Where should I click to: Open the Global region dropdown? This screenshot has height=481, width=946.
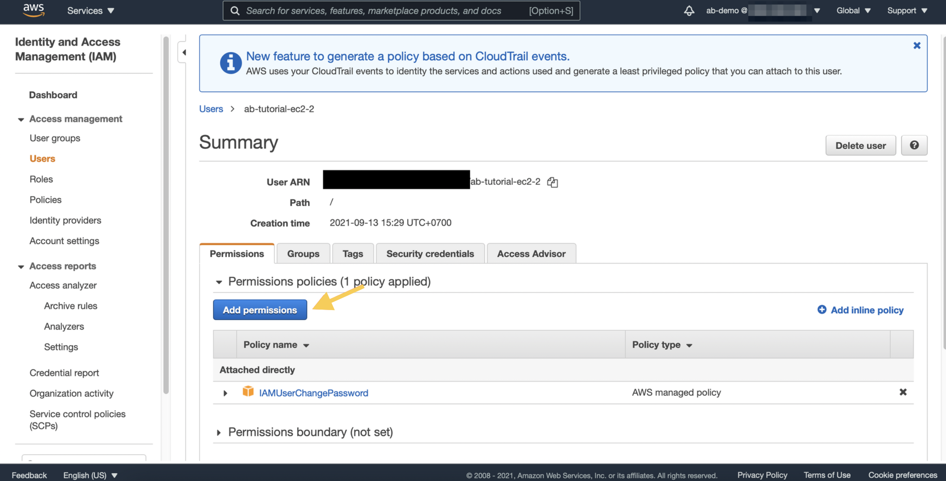[x=853, y=11]
